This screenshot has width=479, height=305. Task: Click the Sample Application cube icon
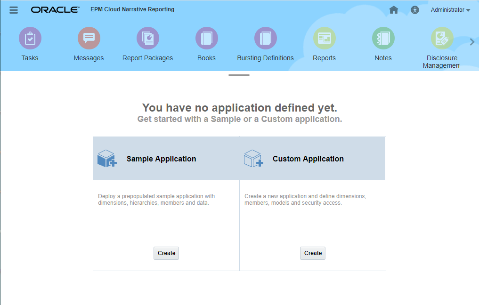pyautogui.click(x=107, y=159)
